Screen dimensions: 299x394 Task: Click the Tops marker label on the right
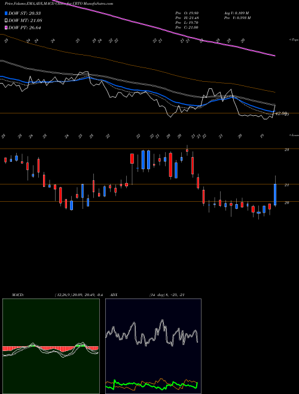[294, 40]
